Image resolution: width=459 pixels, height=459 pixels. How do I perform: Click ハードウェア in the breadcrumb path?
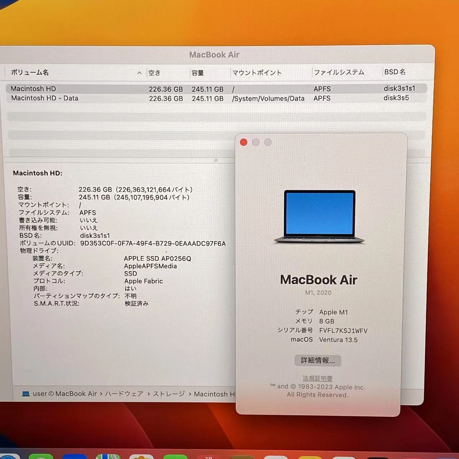(x=124, y=394)
